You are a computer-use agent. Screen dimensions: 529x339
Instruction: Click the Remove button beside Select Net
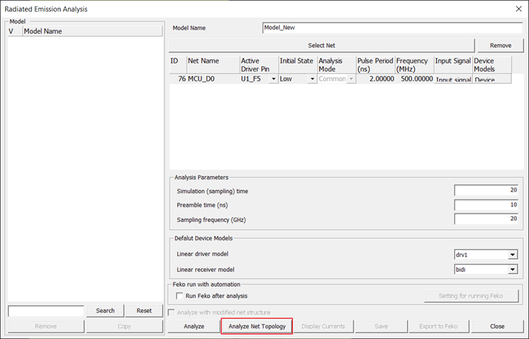[500, 46]
